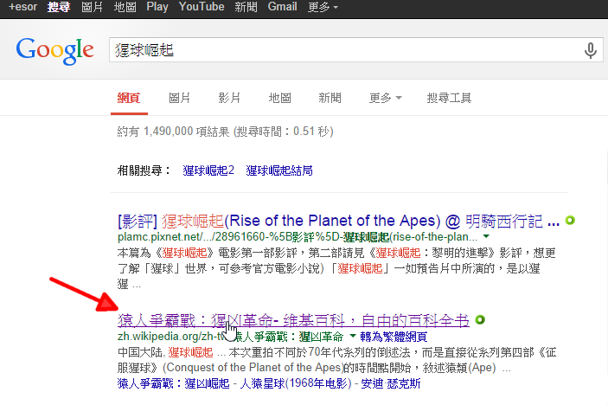Open sitelink 猿人爭霸戰：猩凶崛起
Screen dimensions: 608x405
[x=173, y=383]
